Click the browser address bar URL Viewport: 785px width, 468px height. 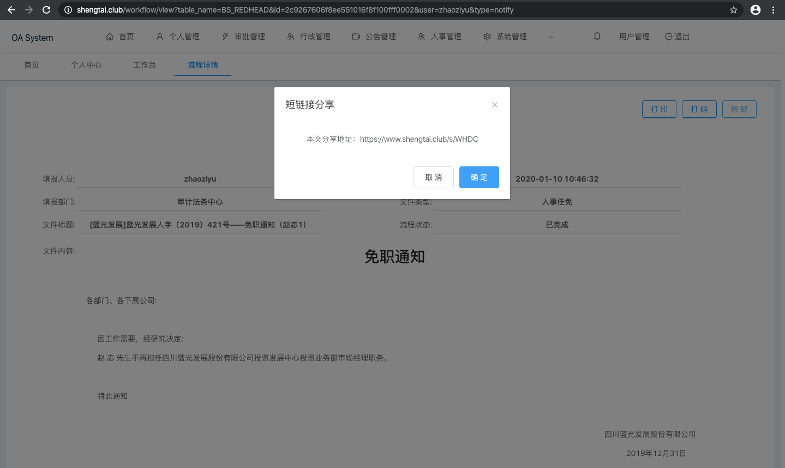(x=295, y=10)
